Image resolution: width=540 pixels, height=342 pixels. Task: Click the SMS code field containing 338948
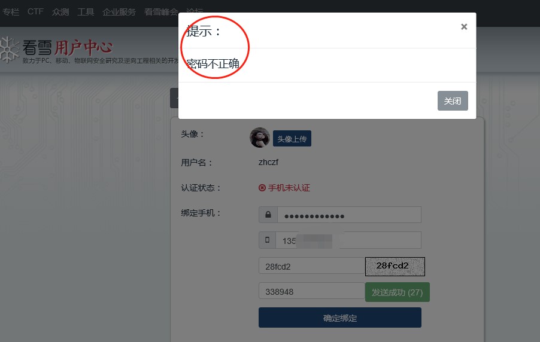312,291
